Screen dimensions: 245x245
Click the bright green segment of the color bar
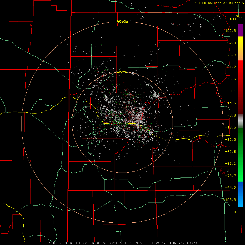(240, 155)
